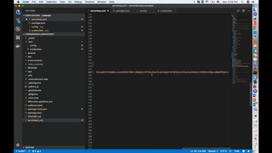Expand the node_modules folder
The width and height of the screenshot is (272, 153).
coord(35,64)
